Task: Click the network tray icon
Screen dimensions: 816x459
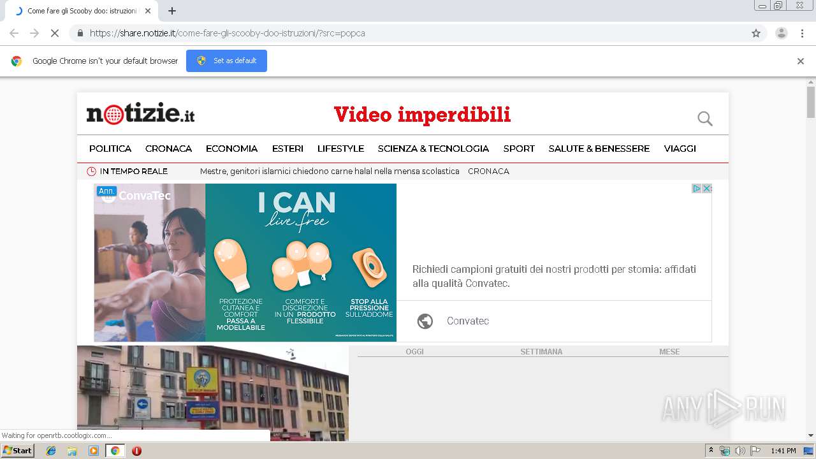Action: pyautogui.click(x=725, y=451)
